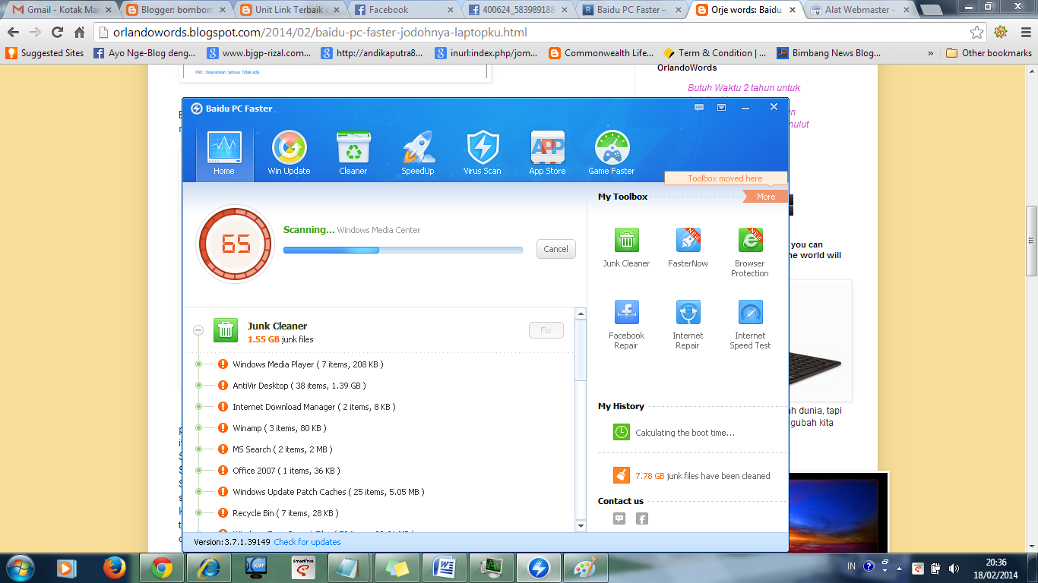
Task: Switch to the Blogger: bombom tab
Action: click(175, 10)
